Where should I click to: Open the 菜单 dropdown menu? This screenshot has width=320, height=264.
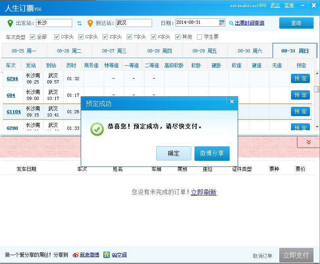(289, 5)
